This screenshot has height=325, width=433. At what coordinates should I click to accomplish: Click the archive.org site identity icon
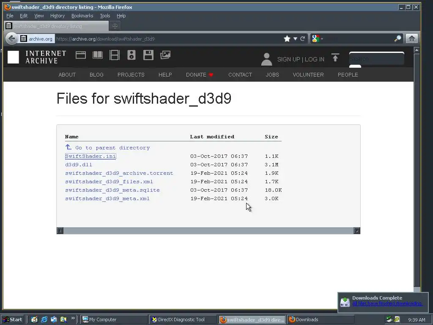tap(24, 39)
